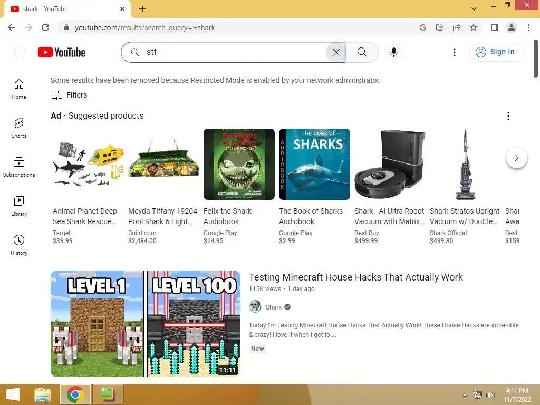The height and width of the screenshot is (405, 540).
Task: Click the magnifier search submit button
Action: (x=362, y=52)
